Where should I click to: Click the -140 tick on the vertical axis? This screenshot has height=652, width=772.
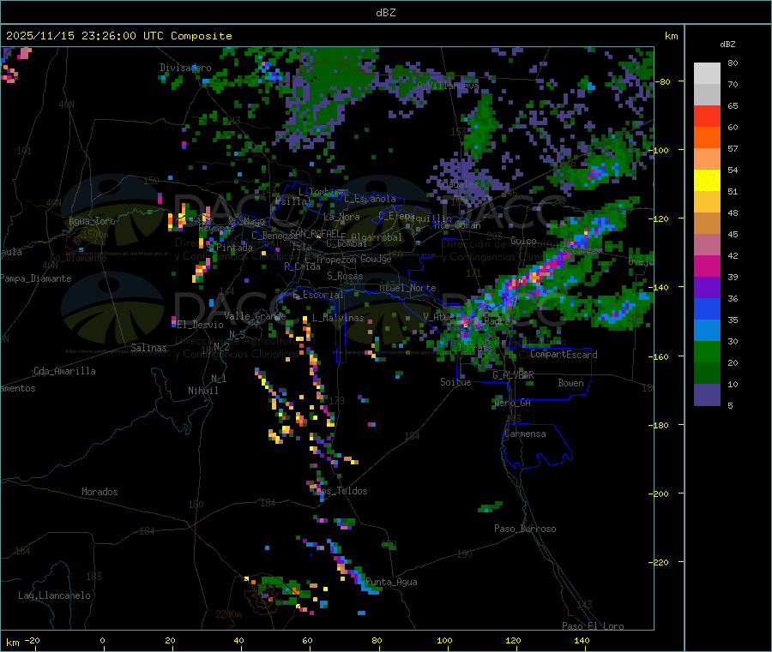660,287
